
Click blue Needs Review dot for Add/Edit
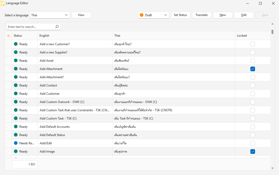(x=16, y=143)
